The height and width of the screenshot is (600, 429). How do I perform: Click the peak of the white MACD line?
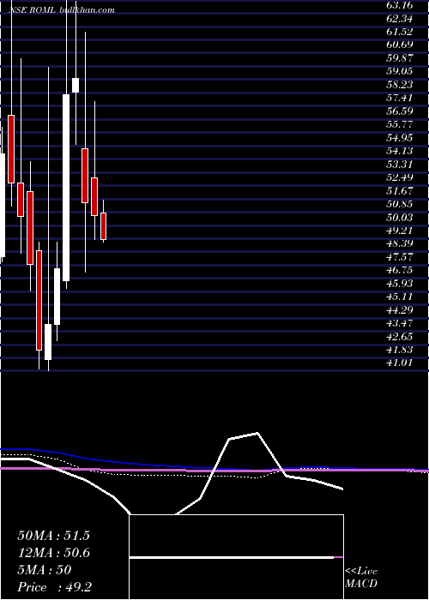(x=257, y=433)
